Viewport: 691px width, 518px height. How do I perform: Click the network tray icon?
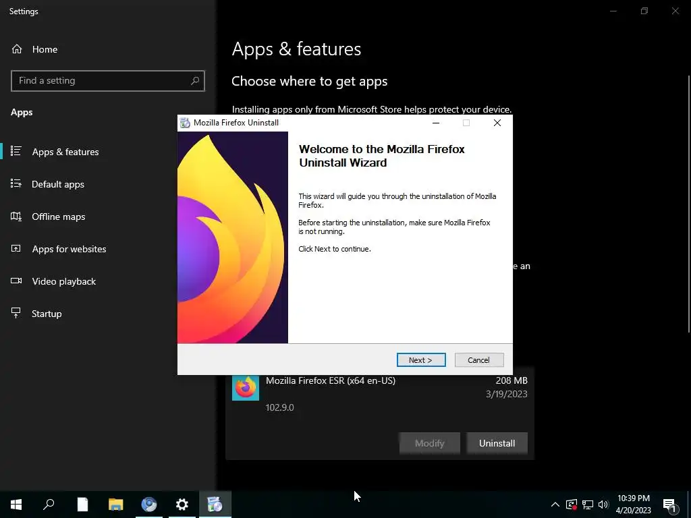588,505
